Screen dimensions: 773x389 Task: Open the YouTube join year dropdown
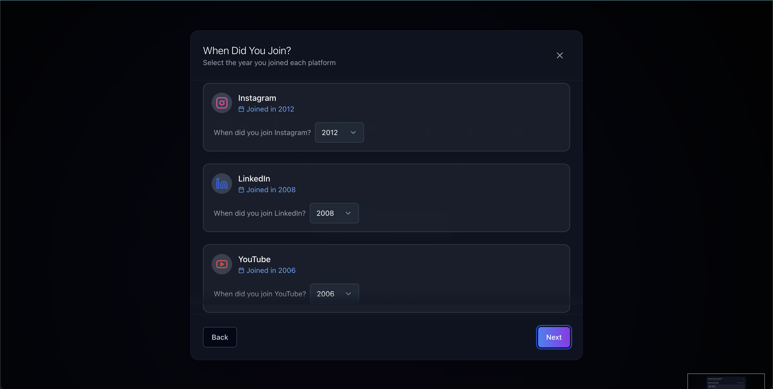[x=335, y=294]
